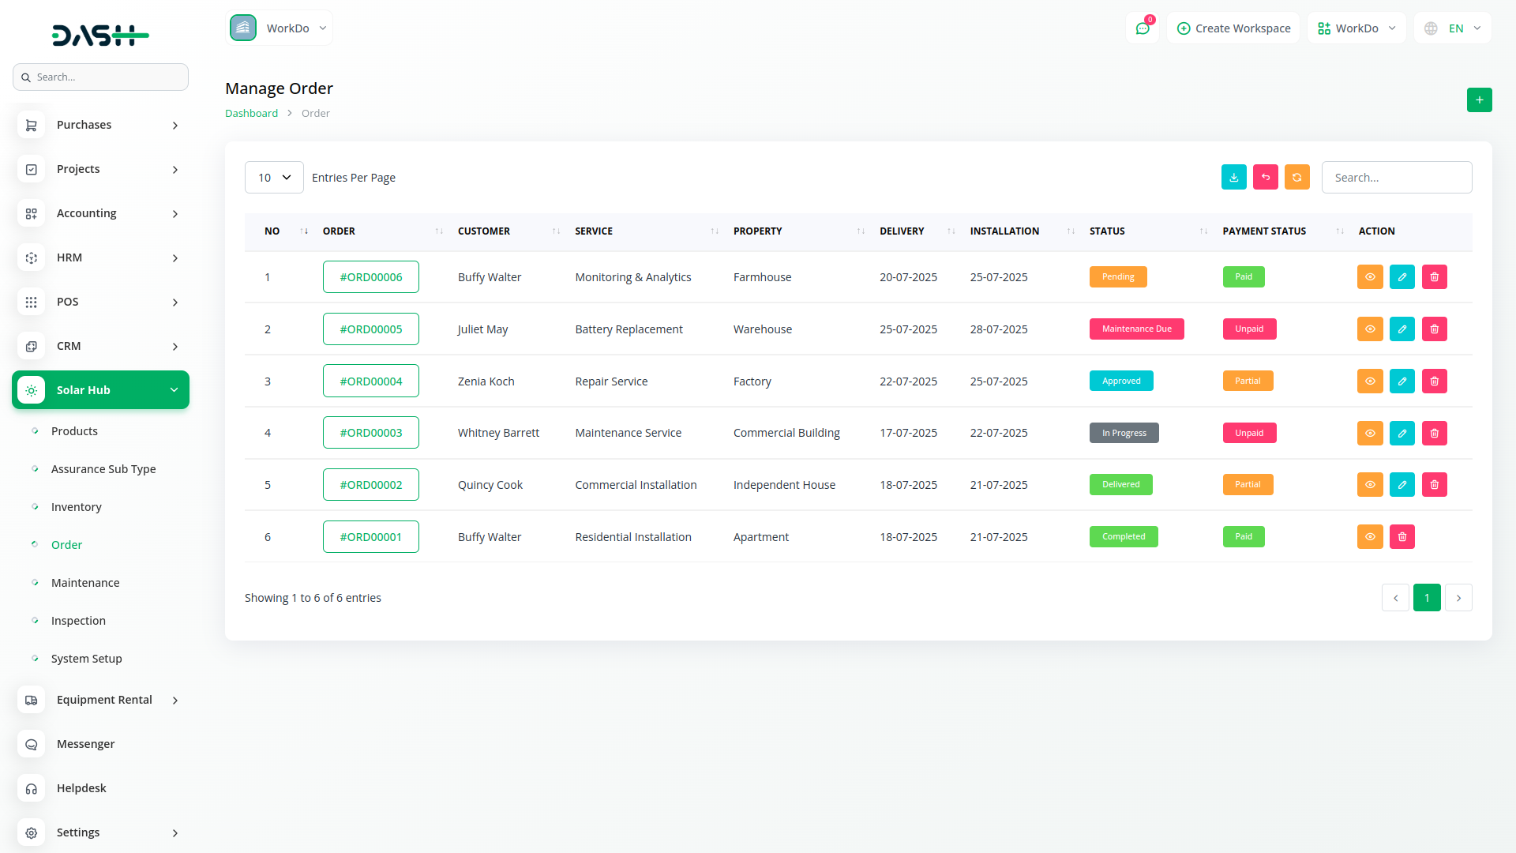Image resolution: width=1516 pixels, height=853 pixels.
Task: Click the pink reset undo icon
Action: tap(1265, 178)
